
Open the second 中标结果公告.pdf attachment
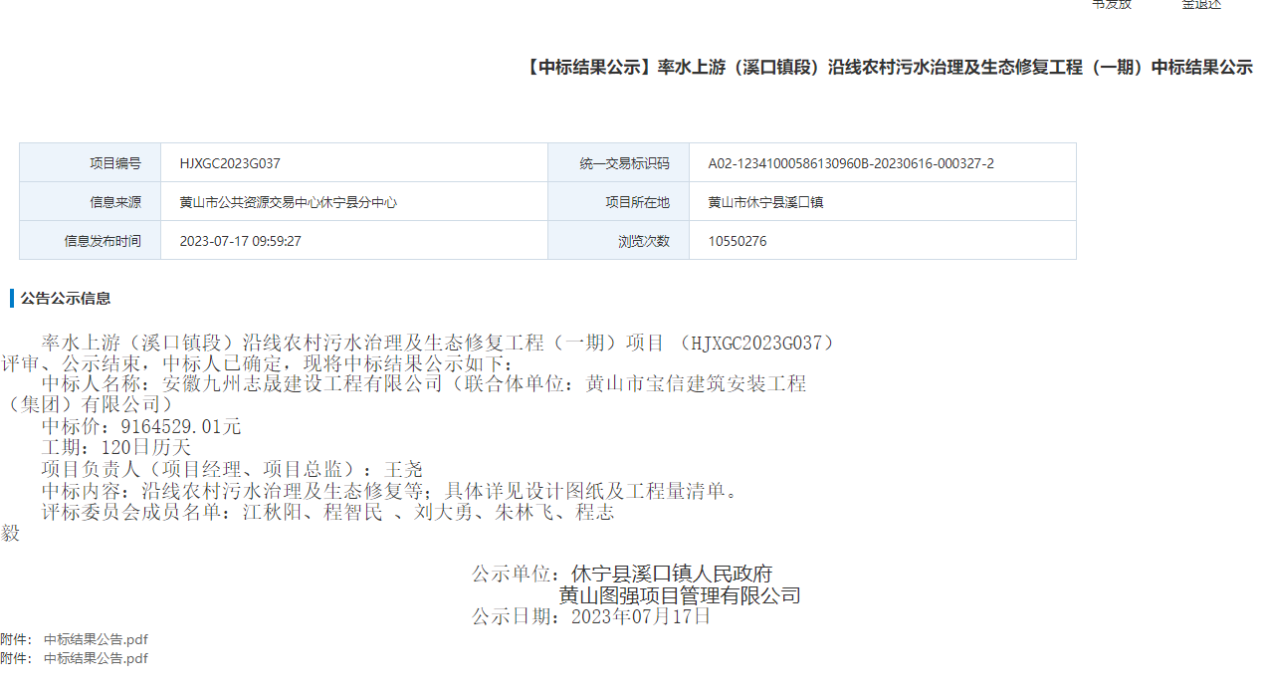point(96,658)
